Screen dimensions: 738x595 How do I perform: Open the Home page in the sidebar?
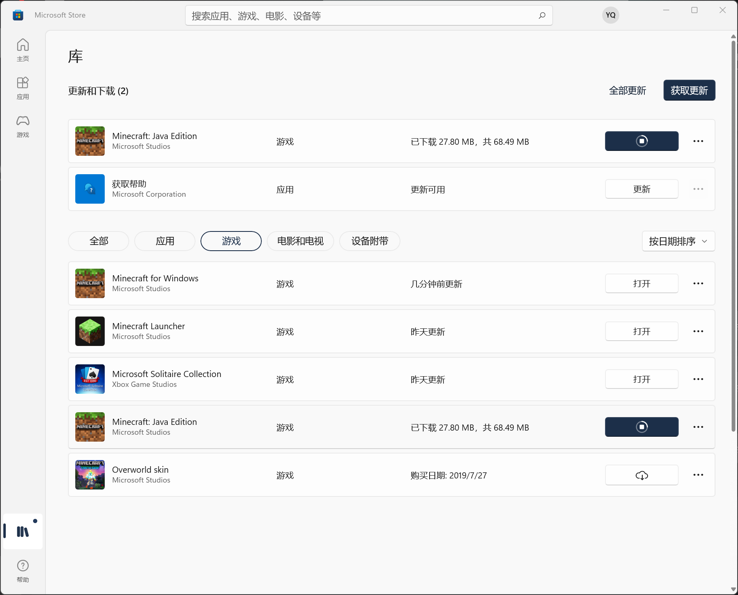point(23,50)
